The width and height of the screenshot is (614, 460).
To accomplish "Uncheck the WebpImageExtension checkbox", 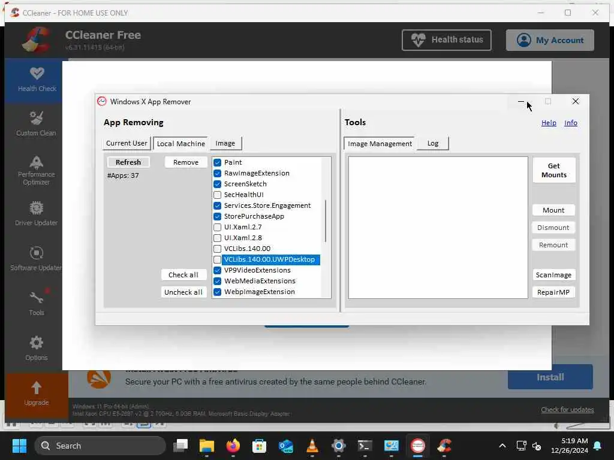I will [217, 292].
